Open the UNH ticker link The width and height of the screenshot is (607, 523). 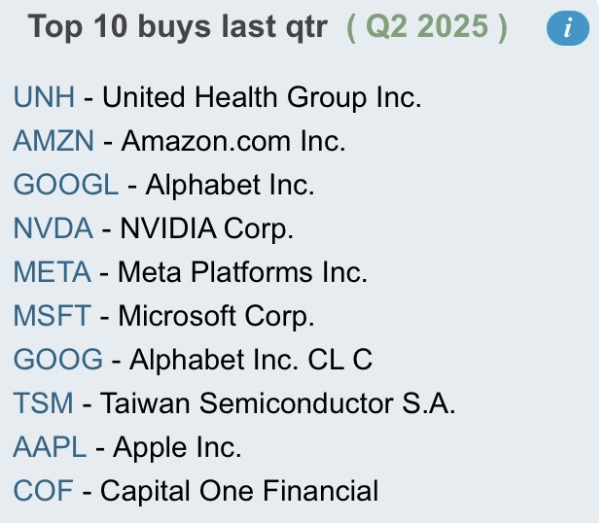pos(44,97)
